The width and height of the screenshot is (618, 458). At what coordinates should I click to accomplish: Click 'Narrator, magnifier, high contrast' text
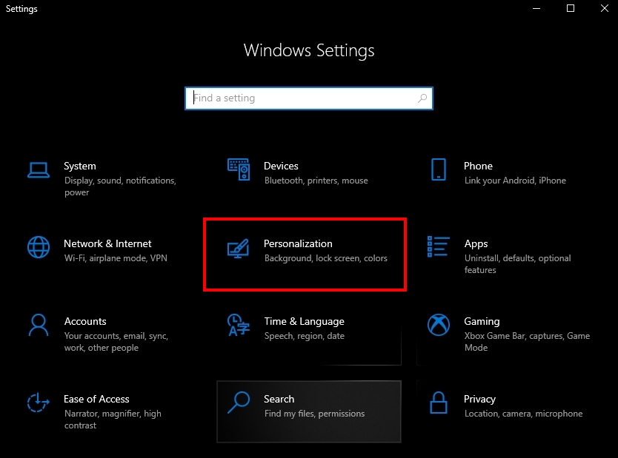(113, 420)
